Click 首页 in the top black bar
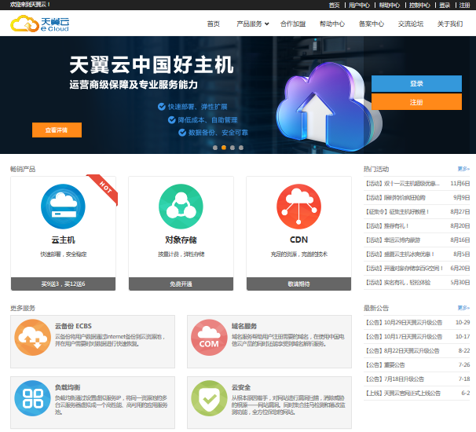This screenshot has height=432, width=476. pyautogui.click(x=335, y=5)
